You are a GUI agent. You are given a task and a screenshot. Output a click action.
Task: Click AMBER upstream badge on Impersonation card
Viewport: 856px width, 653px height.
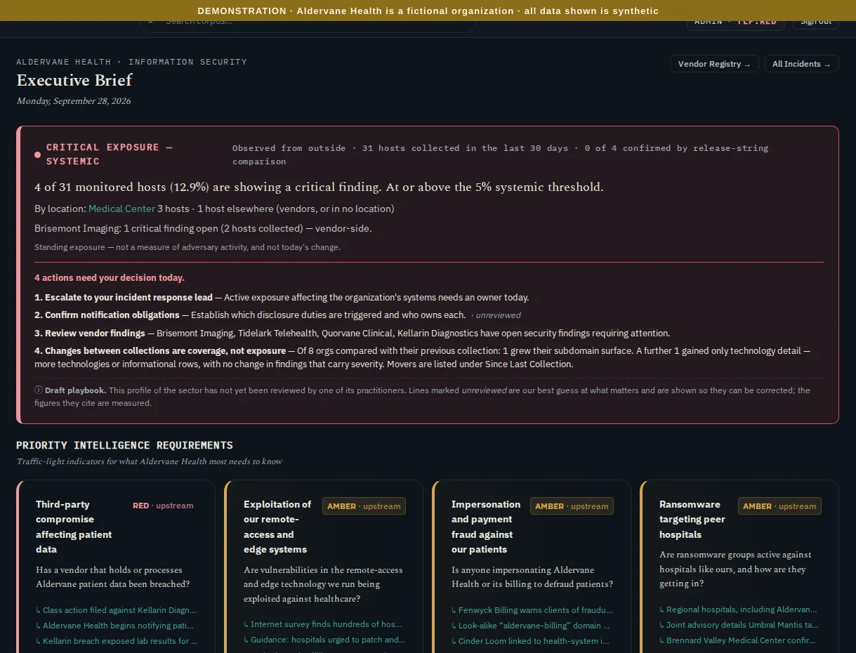click(x=572, y=506)
